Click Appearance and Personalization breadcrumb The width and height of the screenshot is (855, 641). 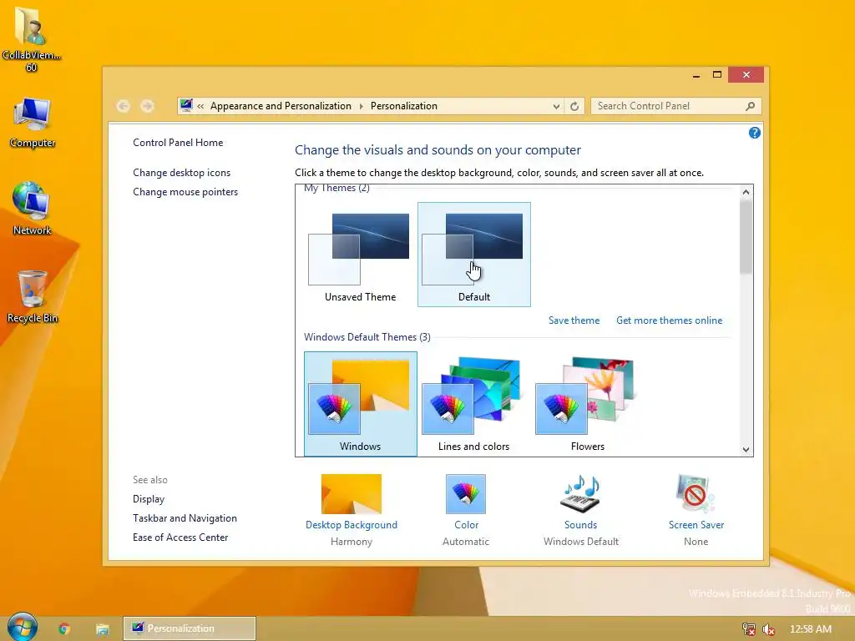tap(281, 106)
